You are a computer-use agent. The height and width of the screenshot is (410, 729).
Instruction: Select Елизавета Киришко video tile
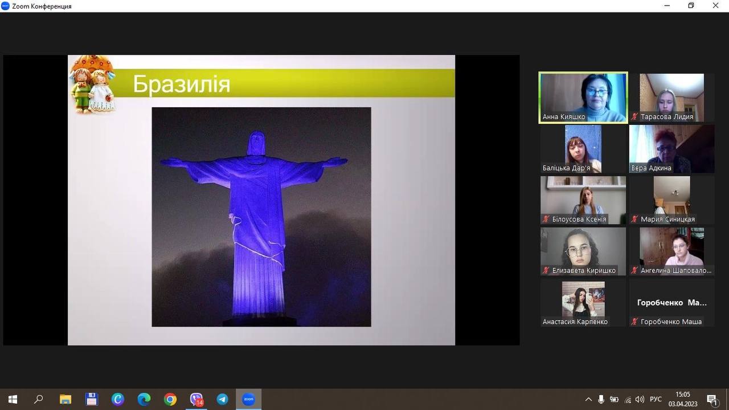click(583, 251)
